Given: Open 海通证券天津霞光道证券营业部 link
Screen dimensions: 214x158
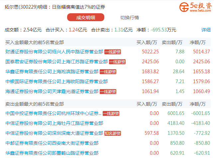Looking at the screenshot, I should click(x=52, y=91).
